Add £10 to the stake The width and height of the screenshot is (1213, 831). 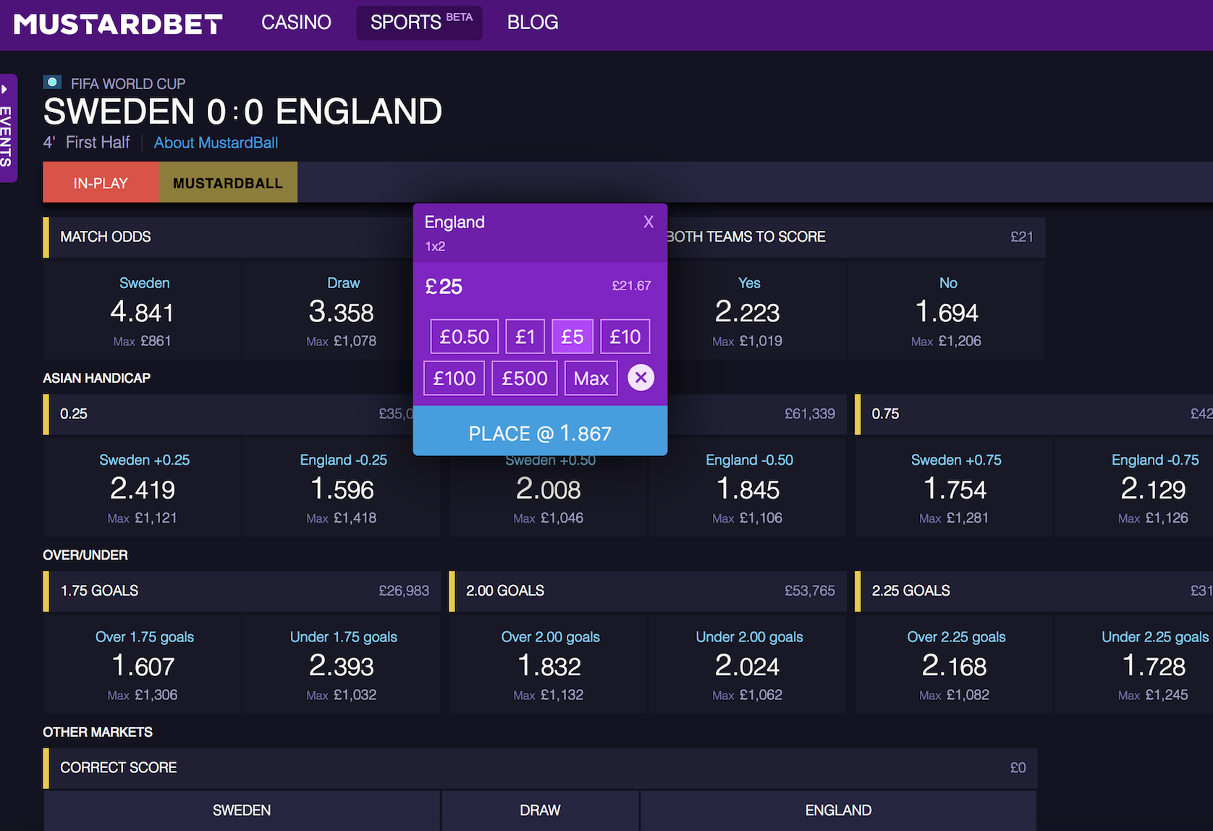pyautogui.click(x=625, y=337)
